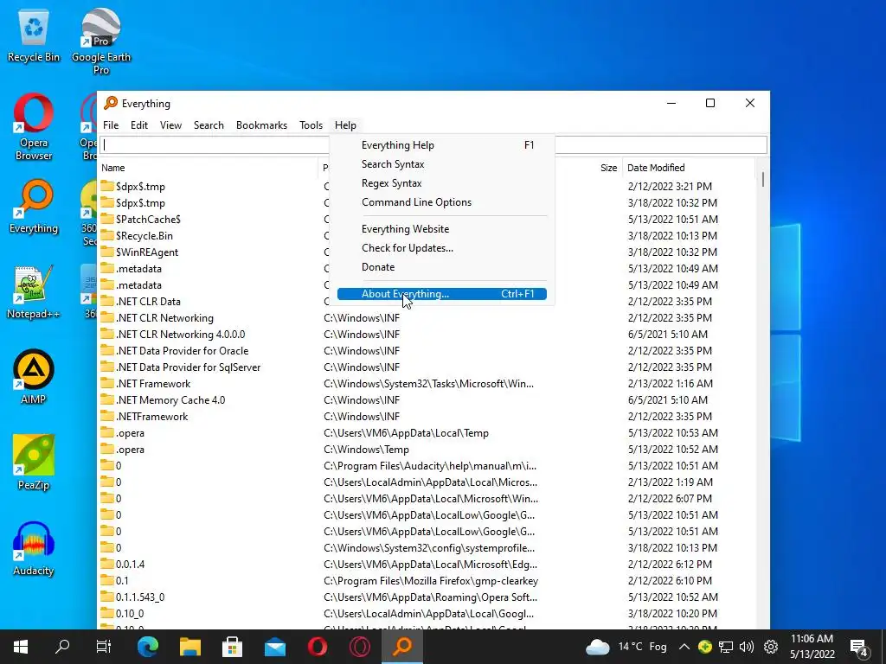Image resolution: width=886 pixels, height=664 pixels.
Task: Select Search Syntax menu entry
Action: (442, 164)
